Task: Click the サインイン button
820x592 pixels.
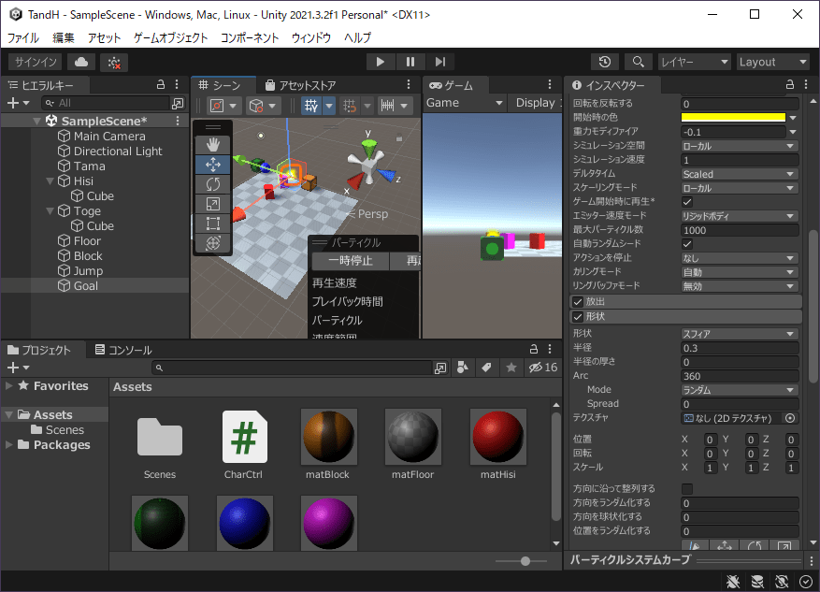Action: tap(36, 62)
